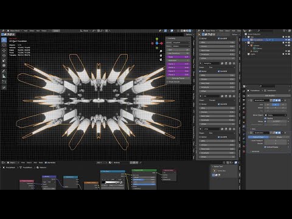Expand the Advanced section in Subdivision

pyautogui.click(x=255, y=151)
